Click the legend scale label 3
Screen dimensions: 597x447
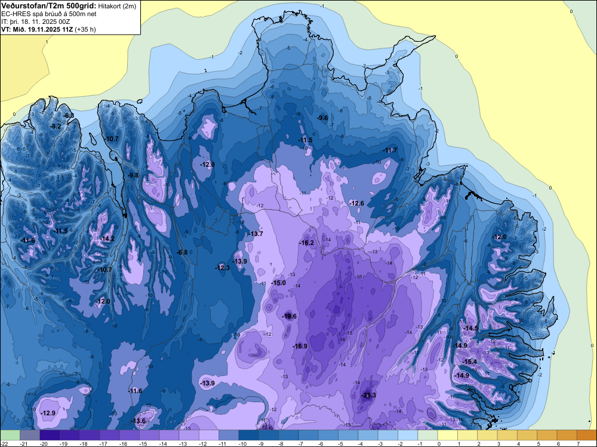point(498,443)
